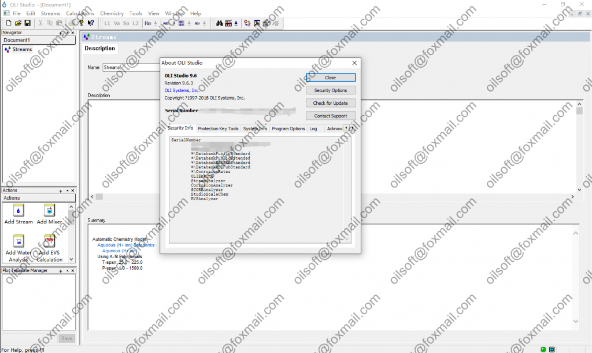Click the Actions list scroll down arrow
Image resolution: width=592 pixels, height=353 pixels.
coord(71,259)
